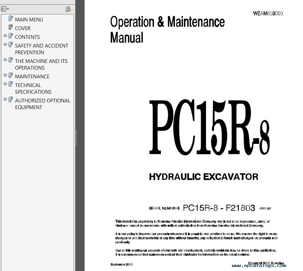Expand the SAFETY AND ACCIDENT PREVENTION bookmark
The width and height of the screenshot is (303, 271).
pos(5,44)
